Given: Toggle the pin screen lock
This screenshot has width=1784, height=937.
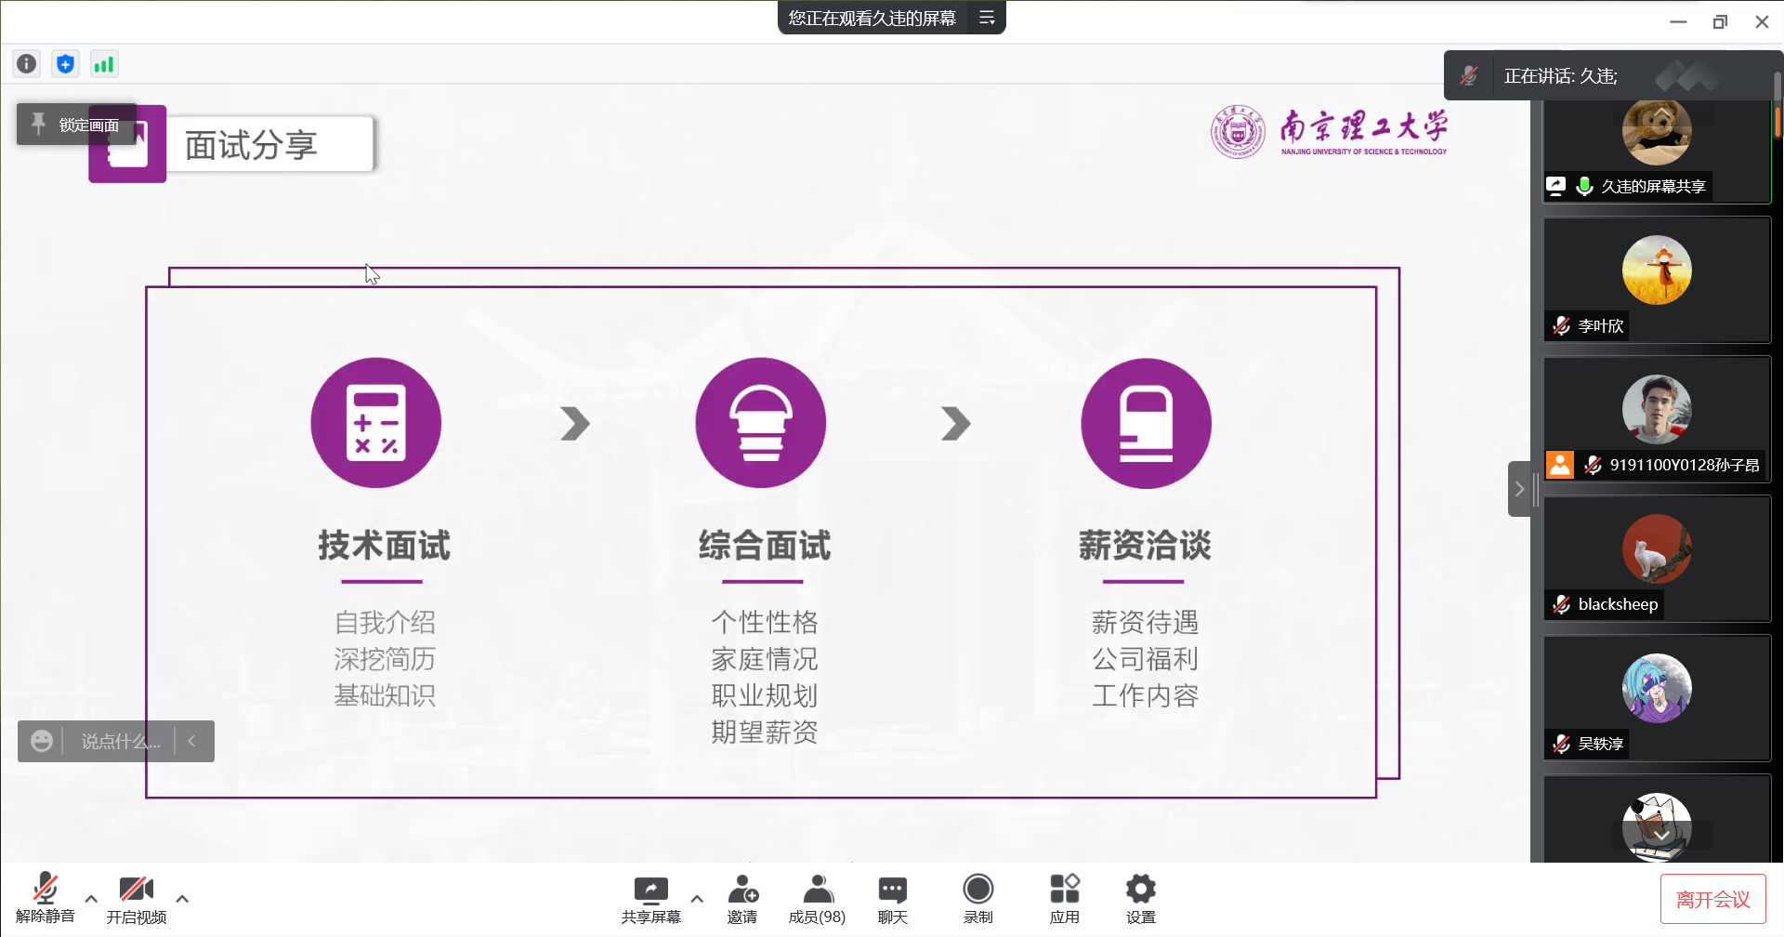Looking at the screenshot, I should [x=76, y=125].
